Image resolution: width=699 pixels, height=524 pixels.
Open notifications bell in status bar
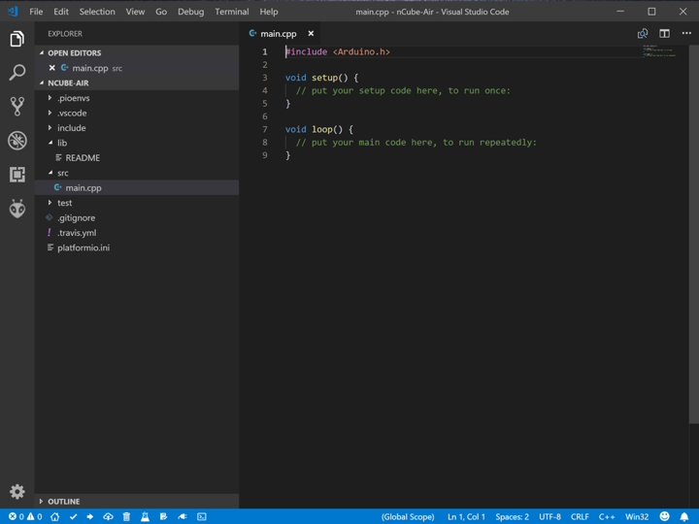(684, 517)
